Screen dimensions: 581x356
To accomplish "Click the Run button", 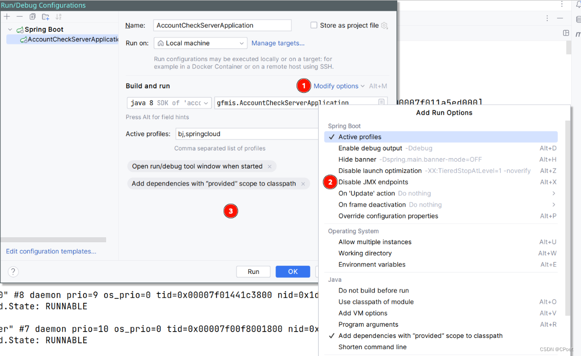I will [x=254, y=272].
